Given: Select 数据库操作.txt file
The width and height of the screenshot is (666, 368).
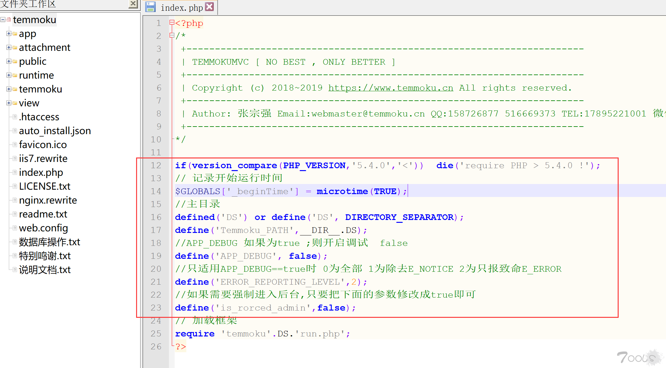Looking at the screenshot, I should (x=50, y=242).
